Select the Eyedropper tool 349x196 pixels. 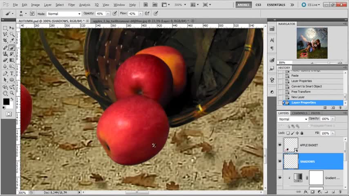coord(12,40)
